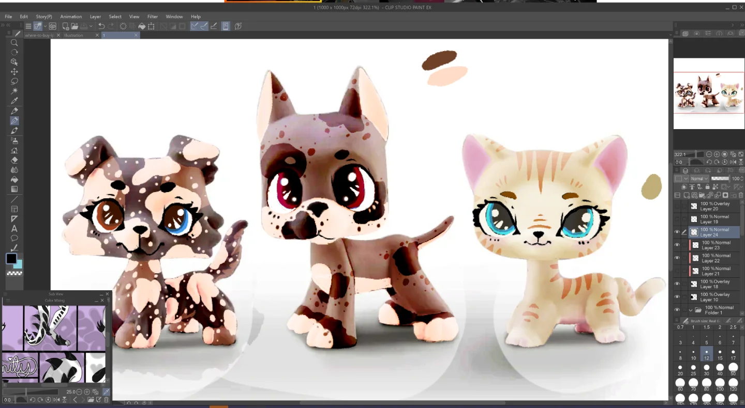Hide Overlay Layer 10 via eye icon
Viewport: 745px width, 408px height.
(677, 297)
